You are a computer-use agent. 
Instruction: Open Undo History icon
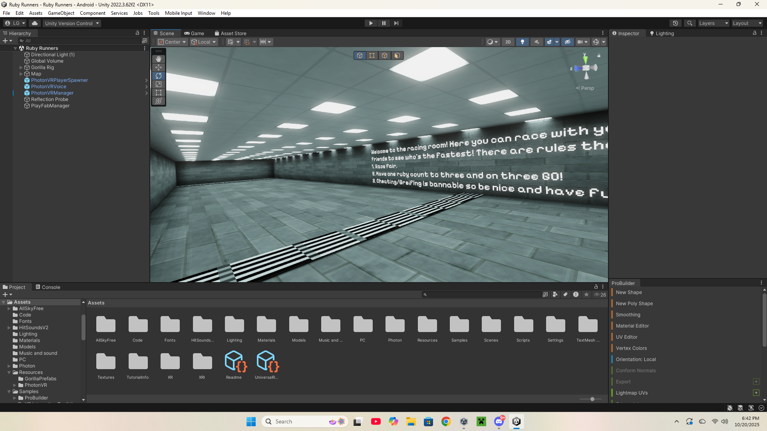pyautogui.click(x=676, y=23)
